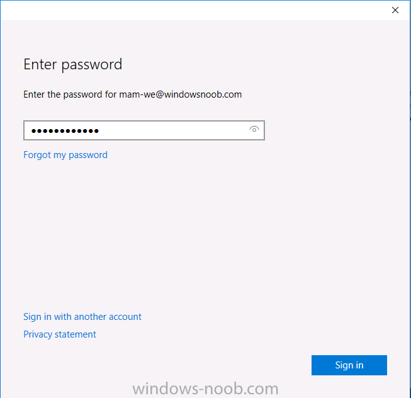
Task: Click the mam-we@windowsnoob.com email text
Action: click(181, 94)
